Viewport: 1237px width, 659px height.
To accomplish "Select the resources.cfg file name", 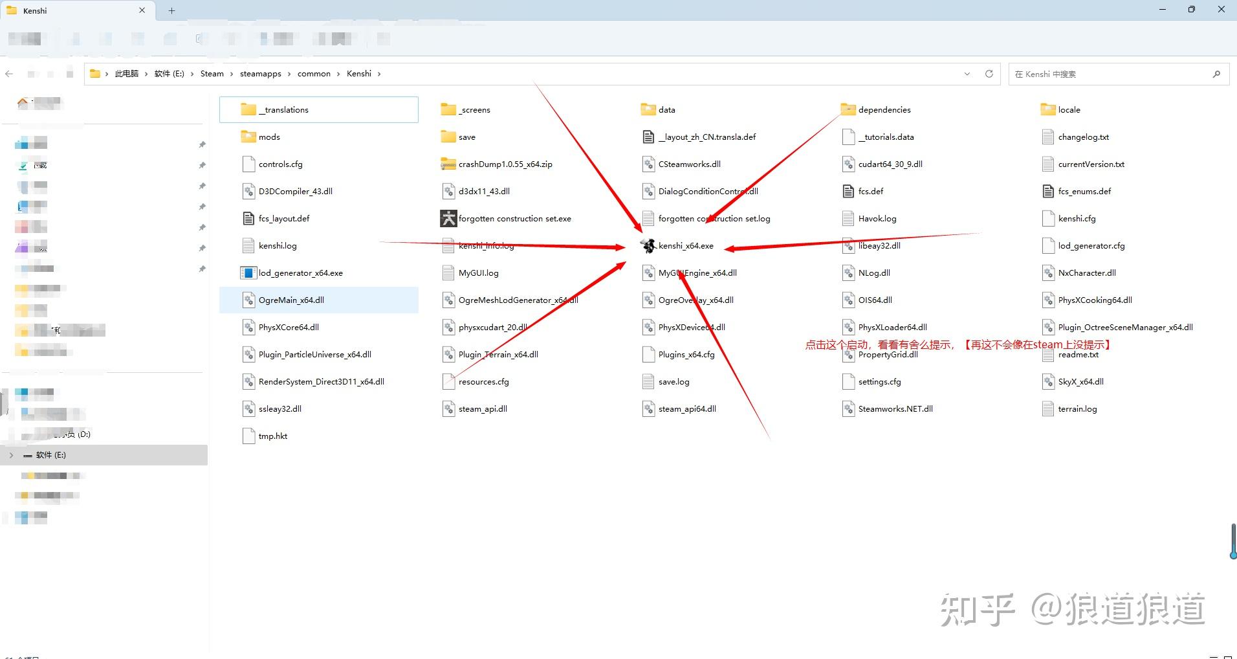I will 484,382.
